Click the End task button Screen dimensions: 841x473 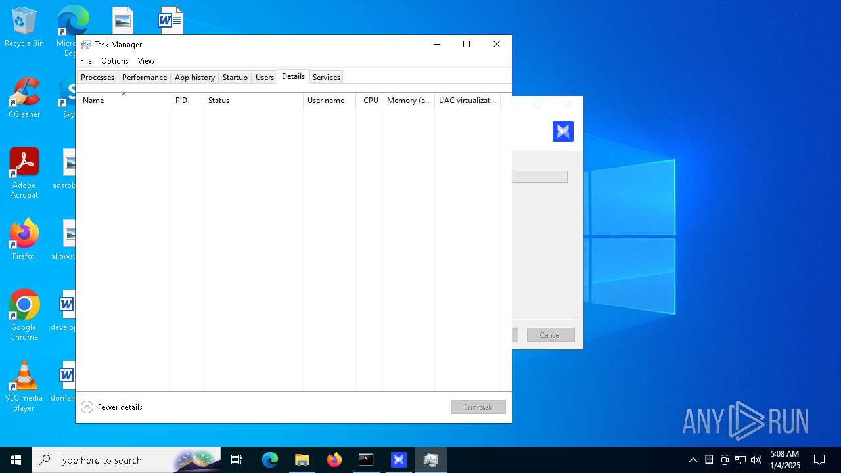[478, 407]
